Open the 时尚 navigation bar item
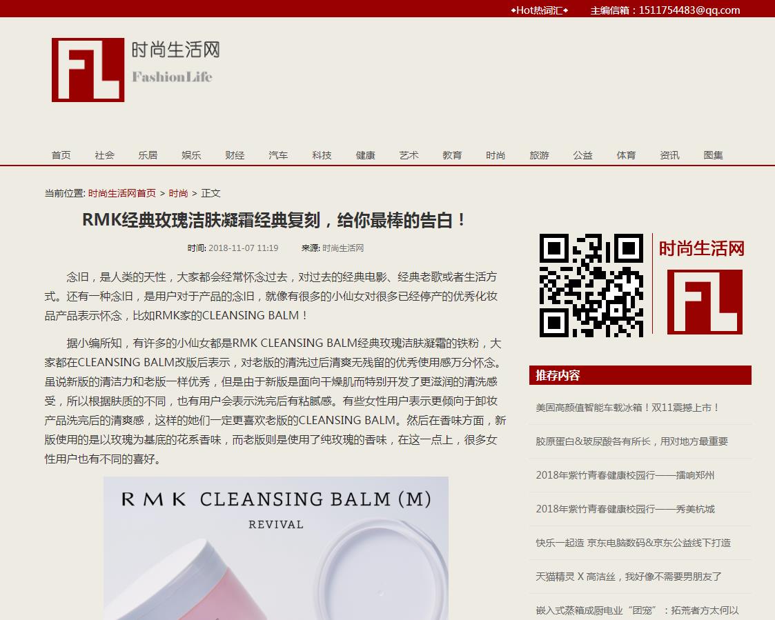The width and height of the screenshot is (775, 620). [496, 155]
